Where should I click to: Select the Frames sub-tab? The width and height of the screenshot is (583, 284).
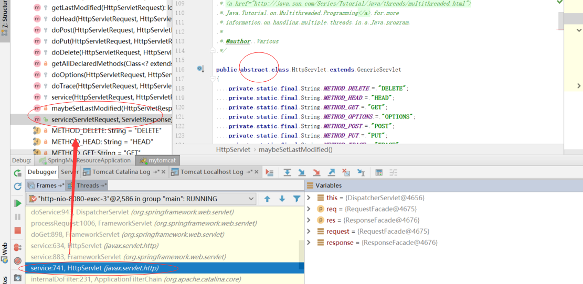[46, 185]
